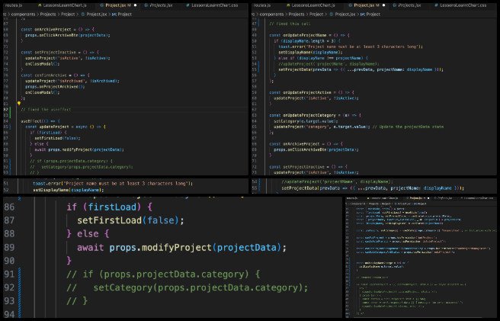500x321 pixels.
Task: Open Projects.jsx tab in the 'Fixed this call' editor
Action: (x=407, y=5)
